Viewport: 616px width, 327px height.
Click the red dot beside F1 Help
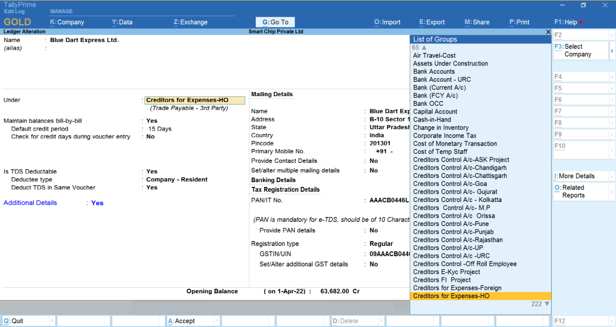[x=581, y=22]
